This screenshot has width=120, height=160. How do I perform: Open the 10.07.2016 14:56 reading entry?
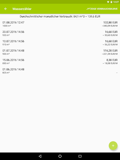[60, 42]
